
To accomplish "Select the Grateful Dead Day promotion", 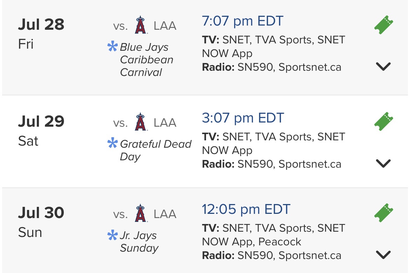I will (156, 150).
